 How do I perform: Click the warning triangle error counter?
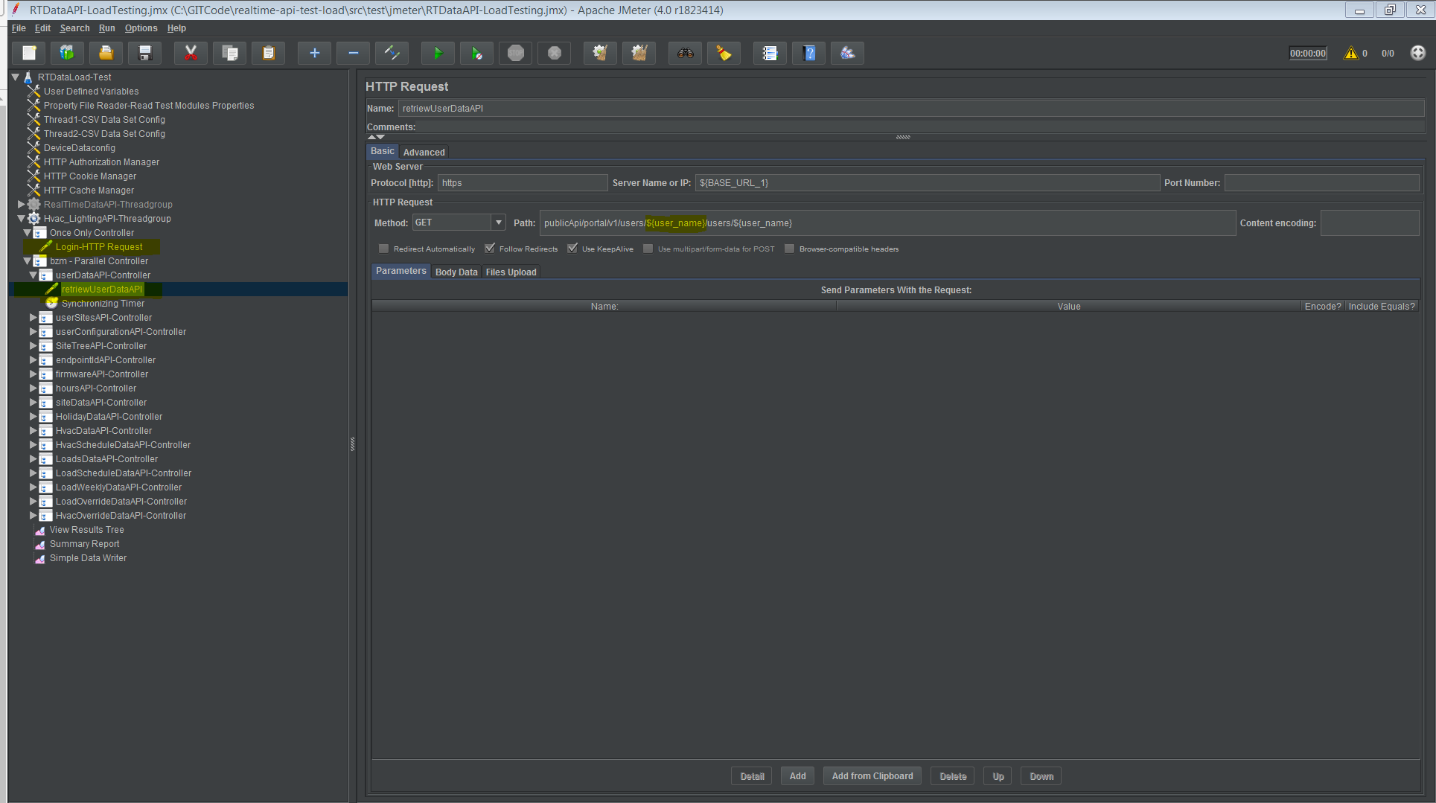pos(1350,53)
